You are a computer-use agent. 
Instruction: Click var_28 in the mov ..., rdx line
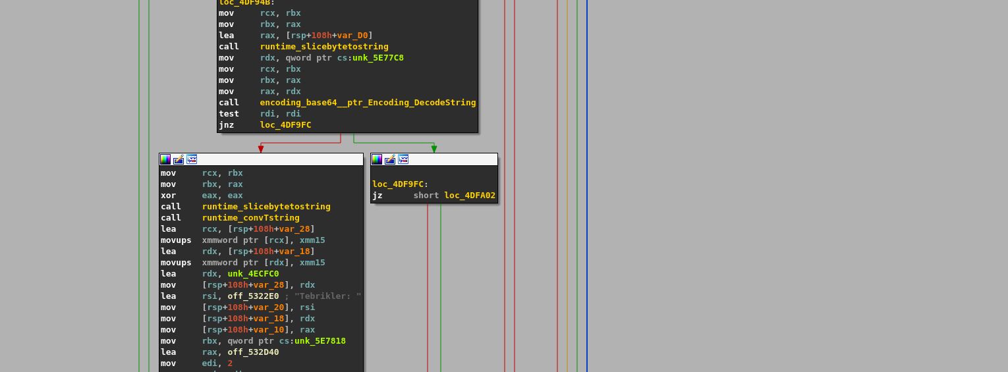tap(269, 285)
